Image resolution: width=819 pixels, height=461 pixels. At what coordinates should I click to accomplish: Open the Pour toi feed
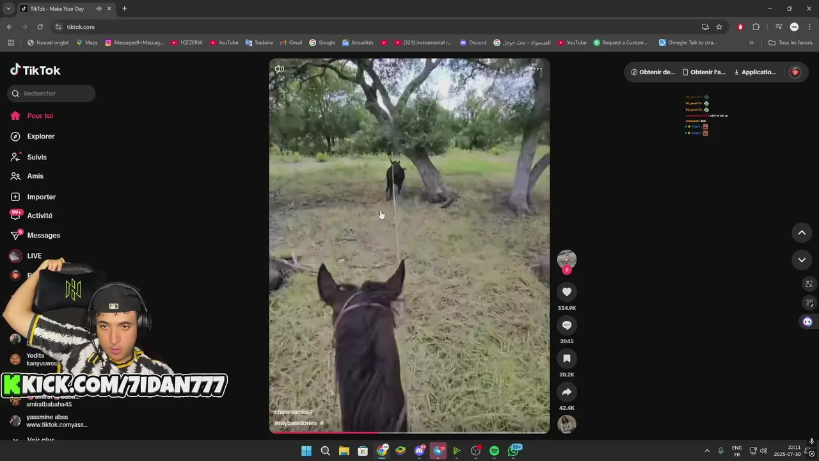(40, 116)
